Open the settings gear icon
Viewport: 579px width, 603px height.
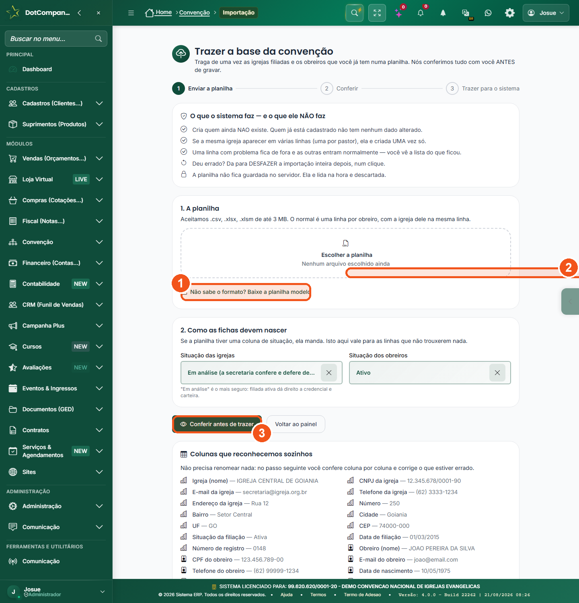pyautogui.click(x=510, y=13)
